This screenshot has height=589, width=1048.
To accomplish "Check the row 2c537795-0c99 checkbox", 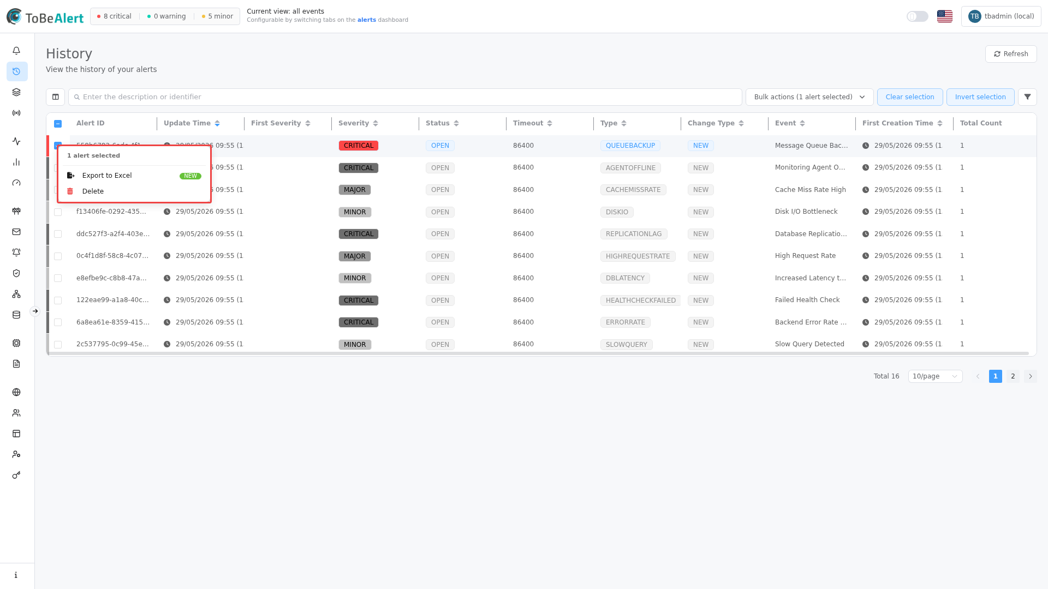I will click(x=58, y=345).
